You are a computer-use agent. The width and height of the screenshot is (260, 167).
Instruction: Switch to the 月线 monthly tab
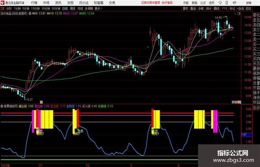[x=80, y=9]
